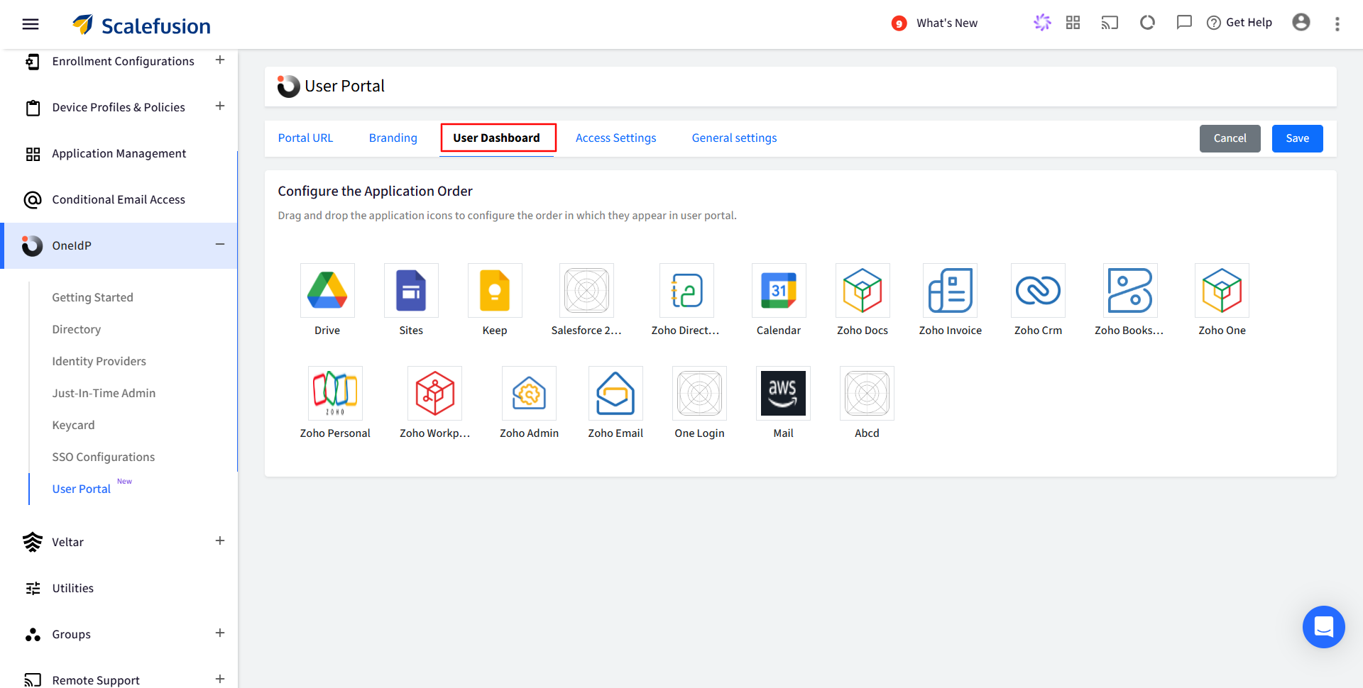Click the user account avatar icon
Viewport: 1363px width, 688px height.
coord(1301,23)
